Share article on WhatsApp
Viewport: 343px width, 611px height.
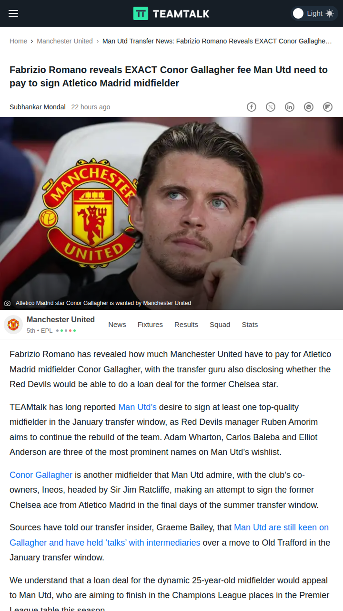coord(309,107)
